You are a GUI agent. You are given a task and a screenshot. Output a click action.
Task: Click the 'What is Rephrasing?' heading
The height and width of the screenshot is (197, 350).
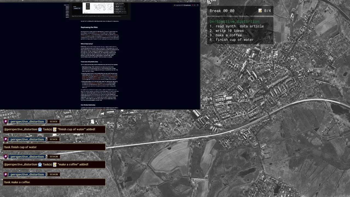(87, 44)
